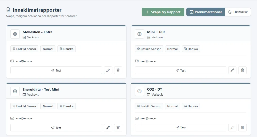The width and height of the screenshot is (257, 137).
Task: Switch to the Prenumerationer tab
Action: click(x=206, y=12)
